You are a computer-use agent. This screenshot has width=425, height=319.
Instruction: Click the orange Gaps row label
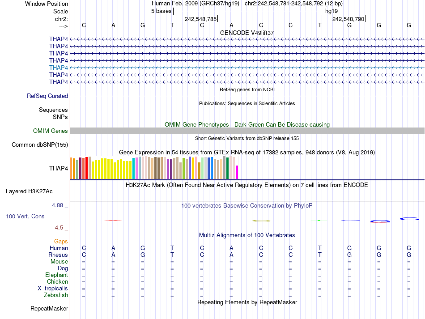(61, 241)
